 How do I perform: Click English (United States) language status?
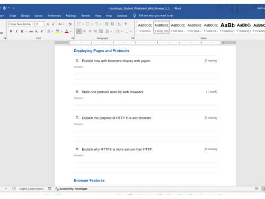[31, 189]
